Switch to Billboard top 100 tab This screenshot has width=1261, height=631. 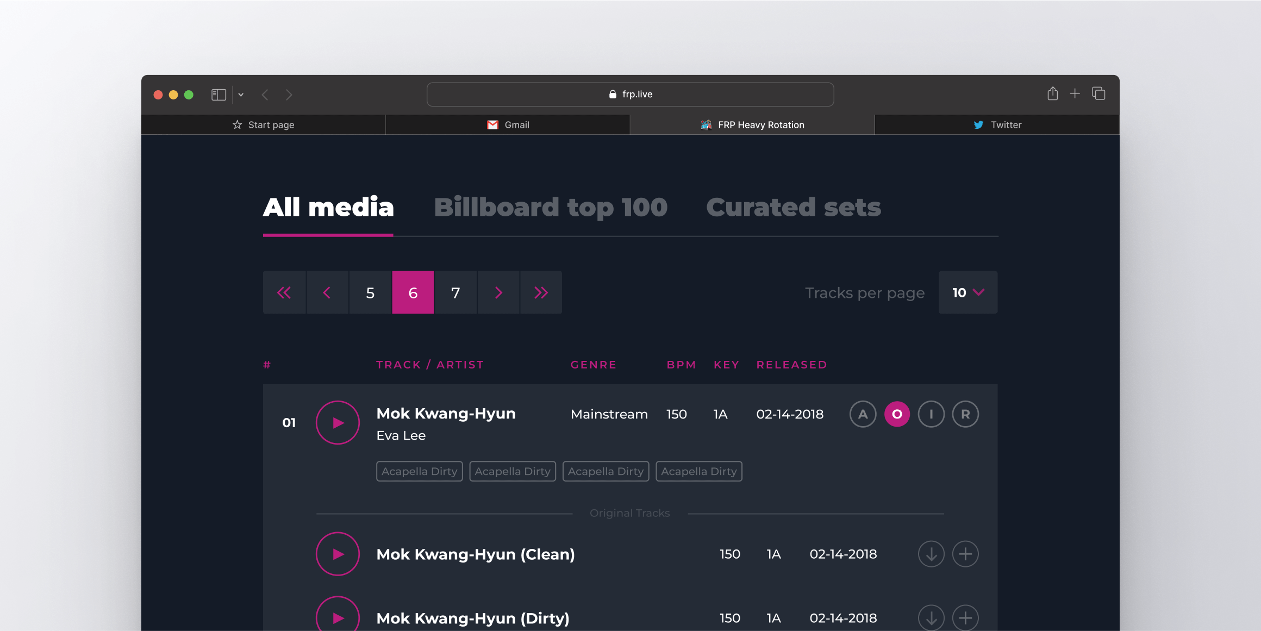(551, 208)
